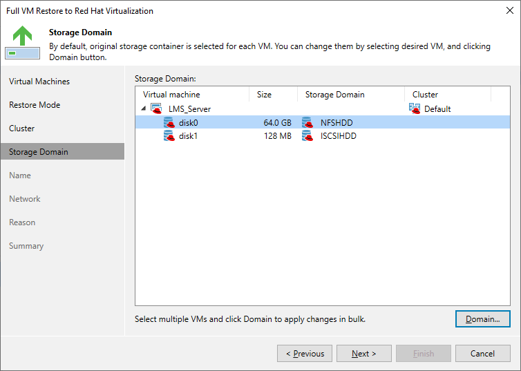Click the ISCSIHDD storage domain icon
This screenshot has height=371, width=521.
pyautogui.click(x=307, y=136)
